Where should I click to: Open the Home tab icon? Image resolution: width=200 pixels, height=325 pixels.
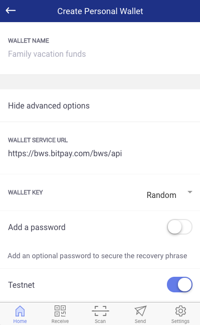20,311
